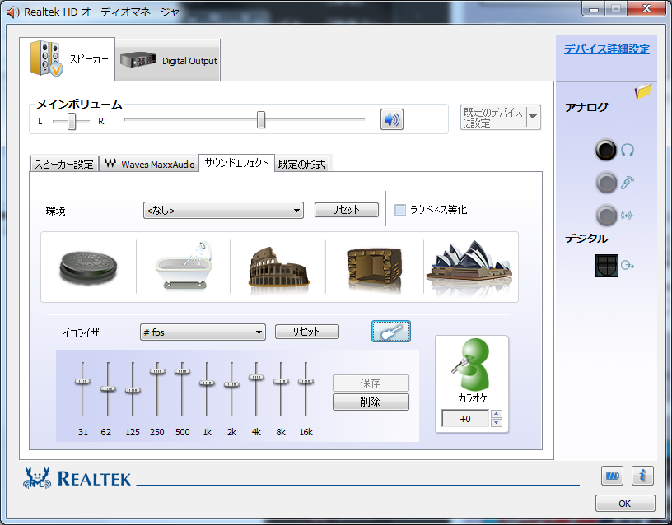This screenshot has width=672, height=525.
Task: Click the digital output jack icon
Action: tap(607, 266)
